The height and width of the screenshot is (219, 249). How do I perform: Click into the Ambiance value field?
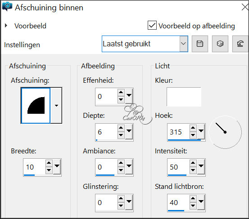[x=106, y=167]
